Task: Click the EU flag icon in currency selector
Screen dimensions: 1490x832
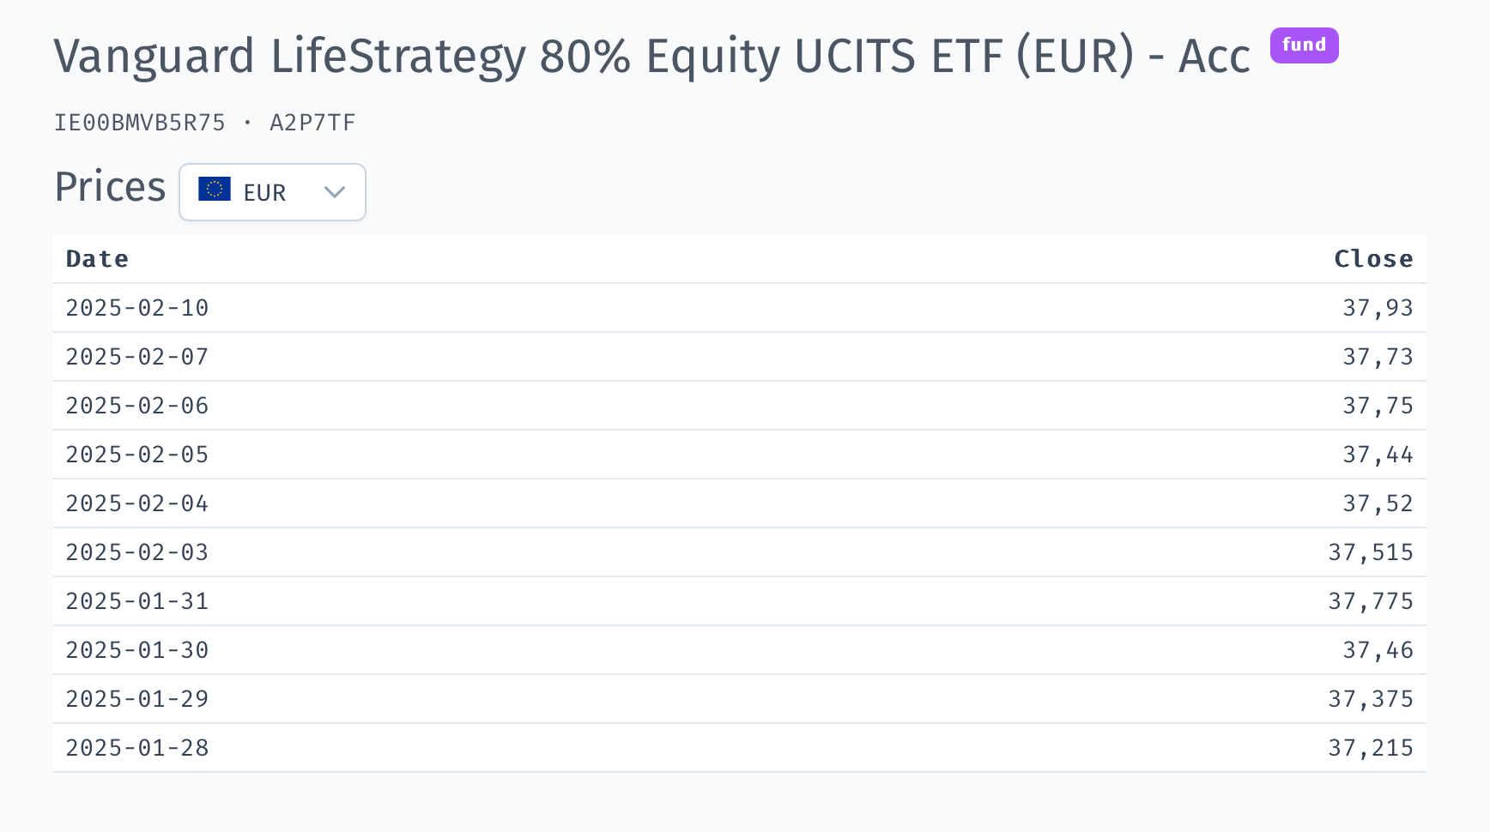Action: coord(215,189)
